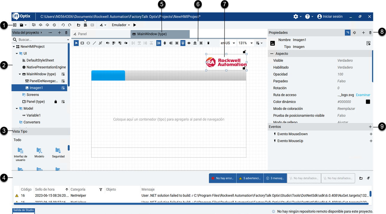Toggle the V1 'No hay detallados' filter
This screenshot has width=386, height=214.
click(x=304, y=178)
